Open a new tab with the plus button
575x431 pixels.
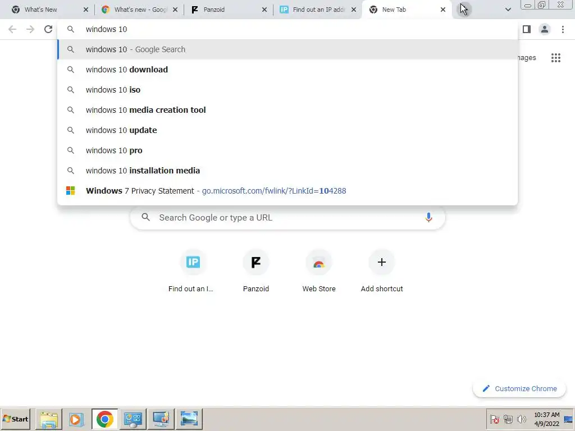tap(463, 10)
